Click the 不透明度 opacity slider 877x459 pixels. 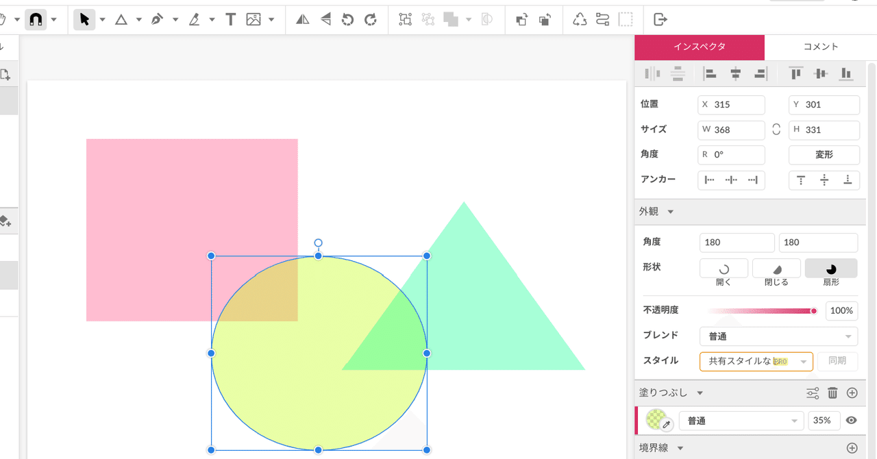pos(761,311)
